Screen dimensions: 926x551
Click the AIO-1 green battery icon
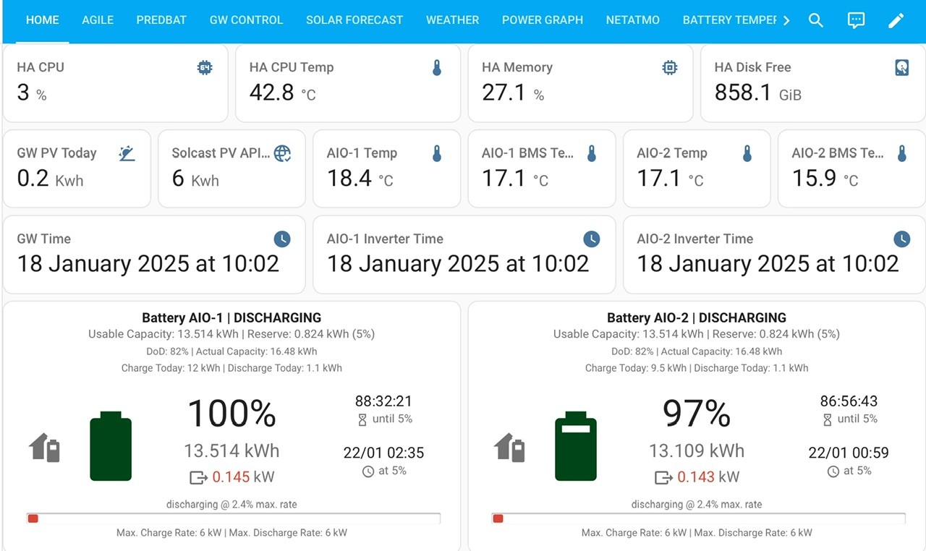tap(111, 446)
